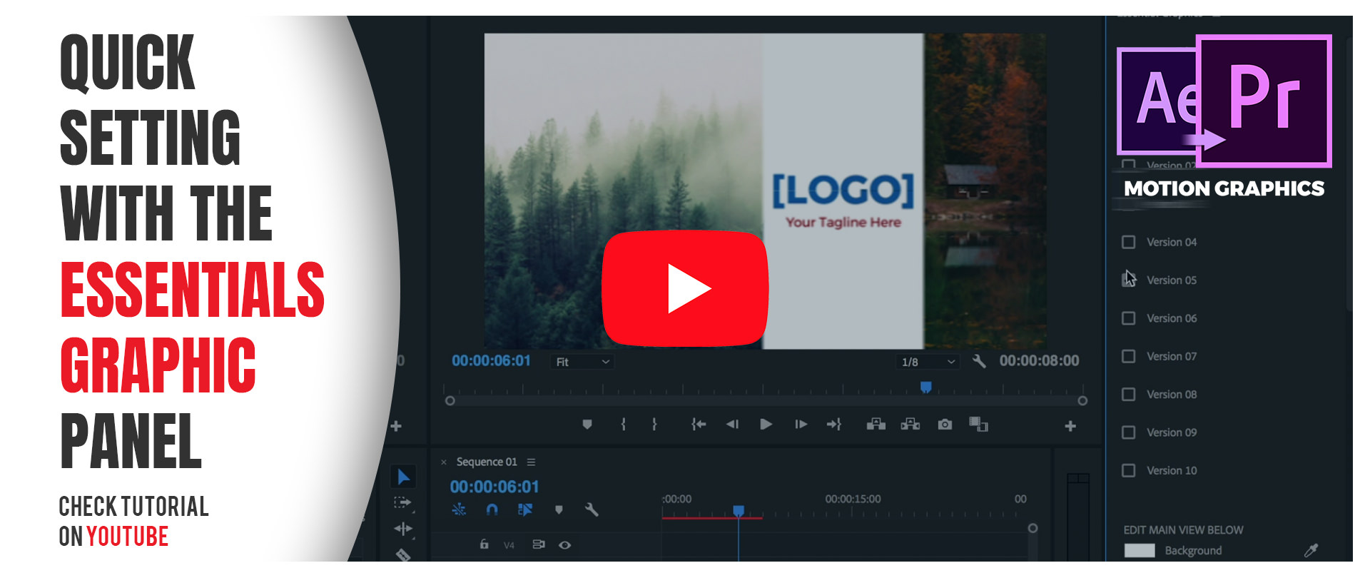Enable the Version 05 checkbox
This screenshot has height=578, width=1370.
1129,280
